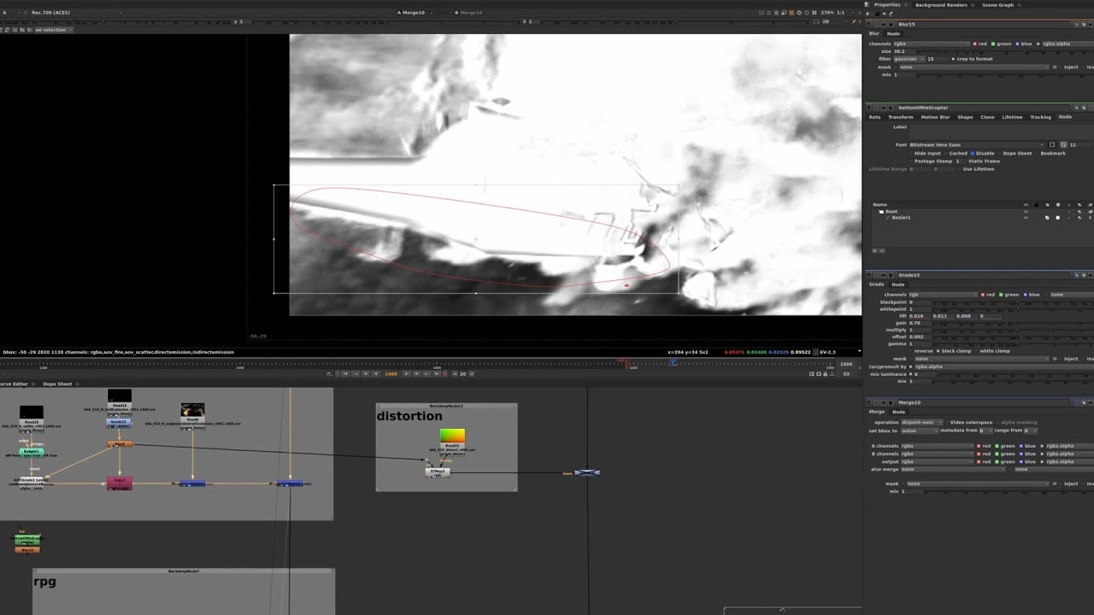Click the Blur15 size slider
1094x615 pixels.
pyautogui.click(x=1004, y=51)
